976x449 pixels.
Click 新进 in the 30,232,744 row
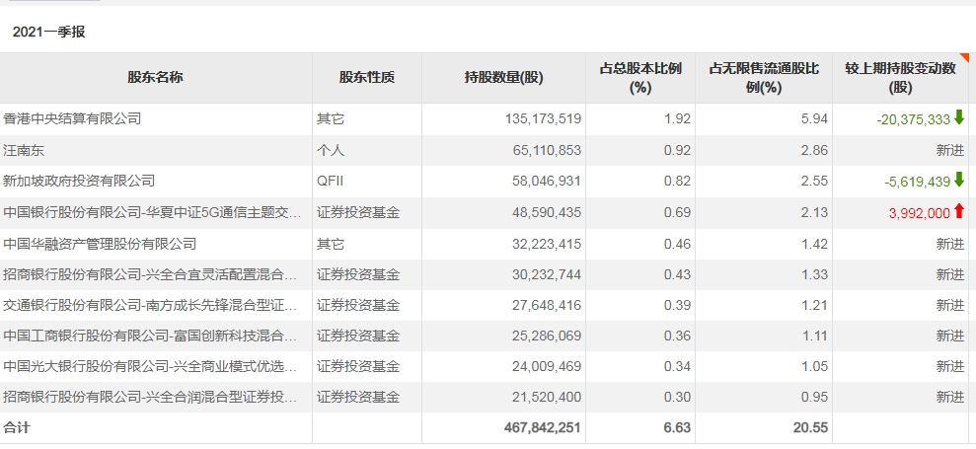coord(950,274)
